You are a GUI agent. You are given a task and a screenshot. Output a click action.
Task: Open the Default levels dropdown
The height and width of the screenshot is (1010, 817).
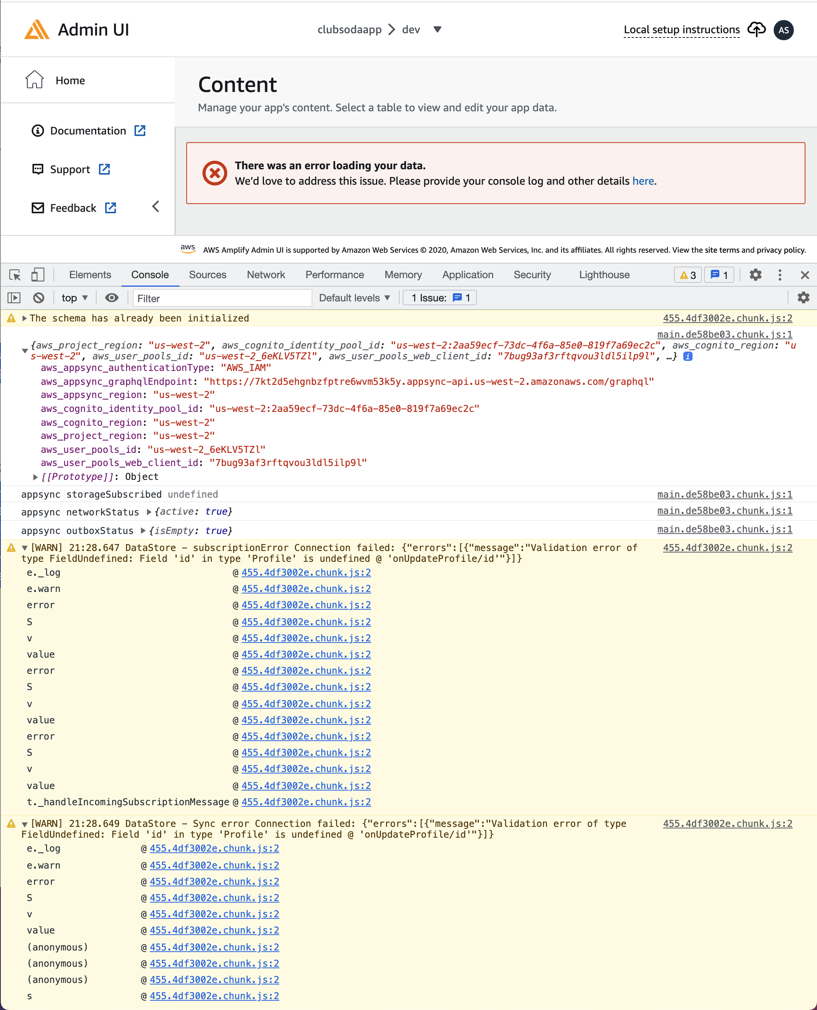tap(354, 297)
